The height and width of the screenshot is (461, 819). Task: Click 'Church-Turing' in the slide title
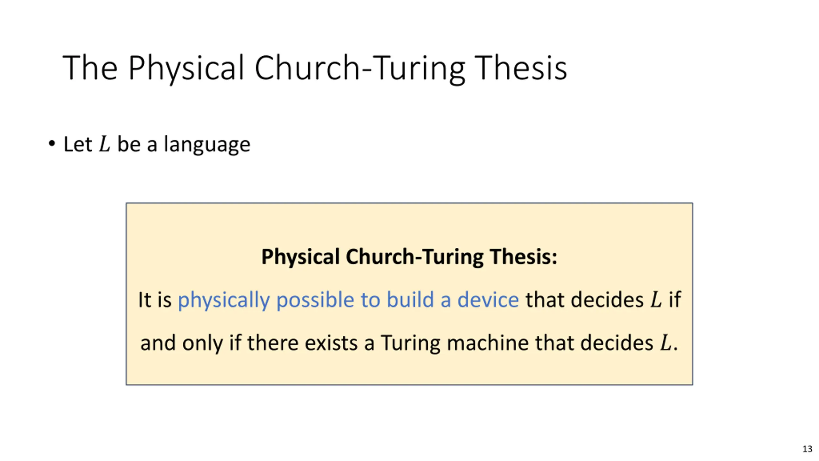360,68
